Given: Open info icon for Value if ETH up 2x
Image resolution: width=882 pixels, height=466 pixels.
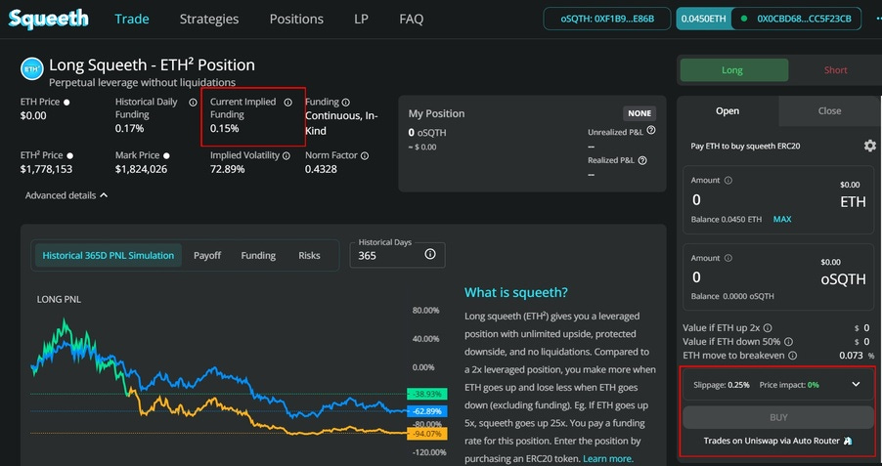Looking at the screenshot, I should pyautogui.click(x=768, y=327).
